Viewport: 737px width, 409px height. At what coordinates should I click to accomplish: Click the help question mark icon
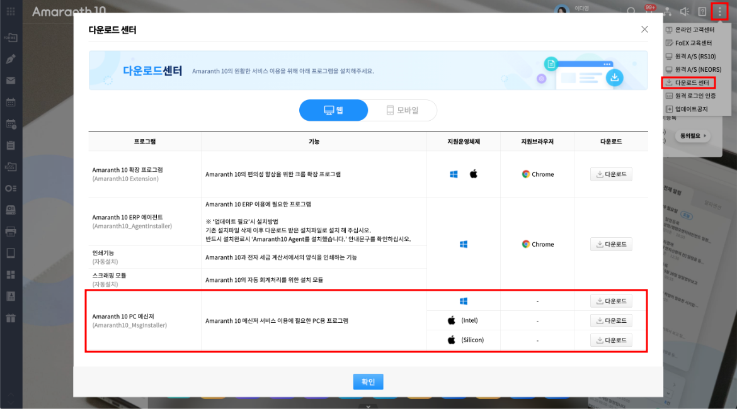coord(702,11)
